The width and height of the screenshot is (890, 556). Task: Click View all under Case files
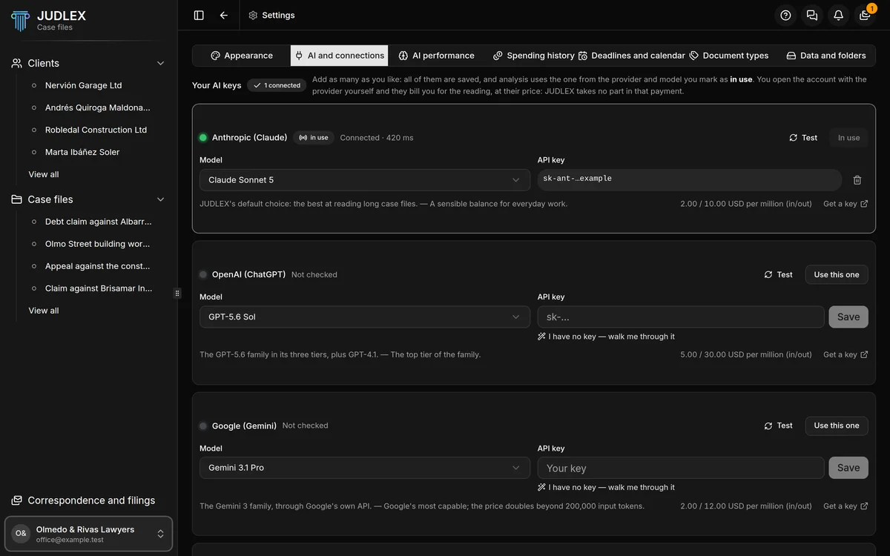pyautogui.click(x=44, y=311)
